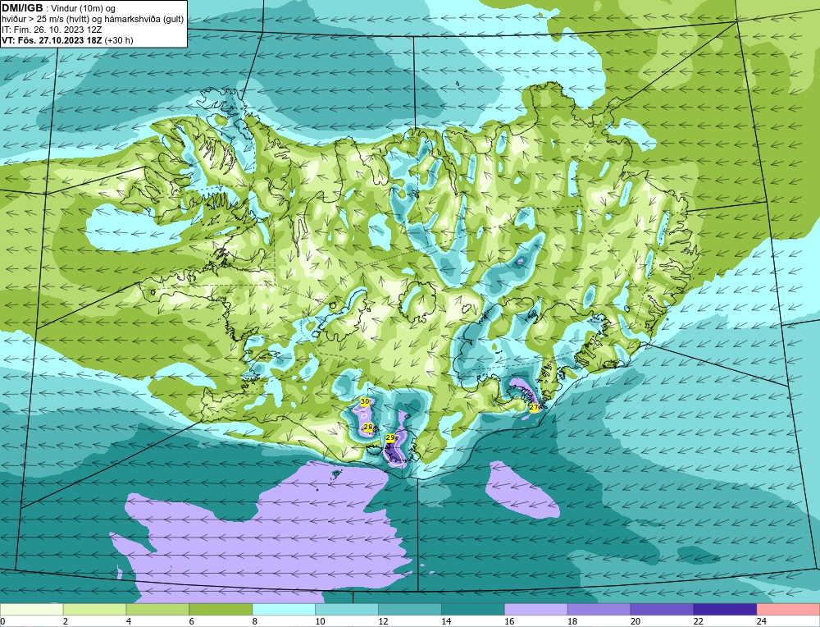Click the 'IT: Fim. 26. 10. 2023 12Z' line
The image size is (820, 627).
[x=52, y=30]
